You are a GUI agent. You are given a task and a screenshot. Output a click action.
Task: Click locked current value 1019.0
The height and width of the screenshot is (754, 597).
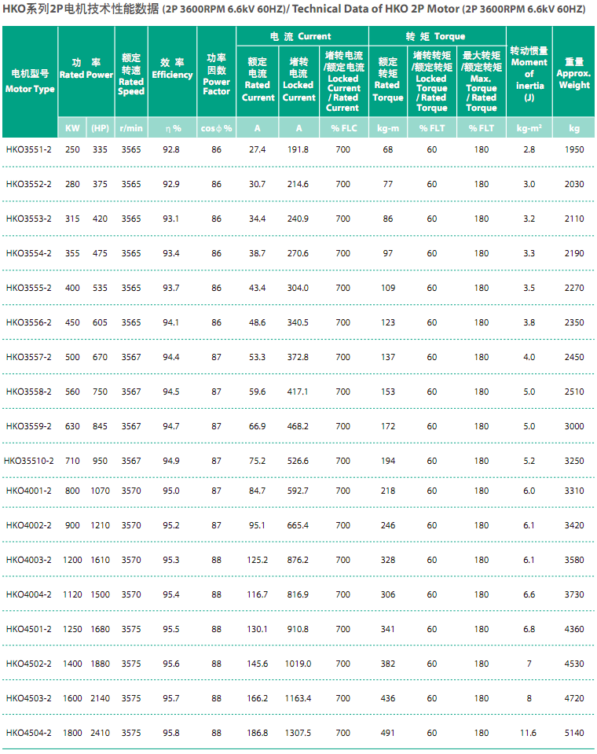(x=298, y=664)
